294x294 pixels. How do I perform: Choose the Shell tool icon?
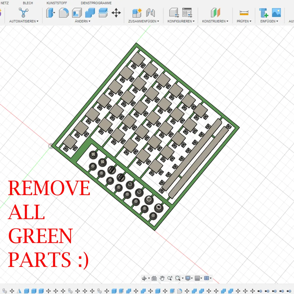[x=77, y=13]
